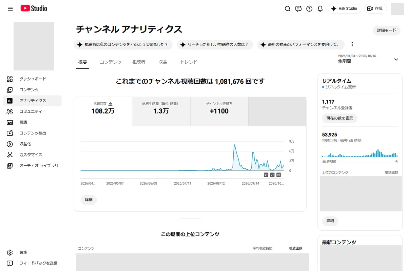Screen dimensions: 407x271
Task: Select the 最新の動画のパフォーマンスを要約して。 prompt chip
Action: coord(301,45)
